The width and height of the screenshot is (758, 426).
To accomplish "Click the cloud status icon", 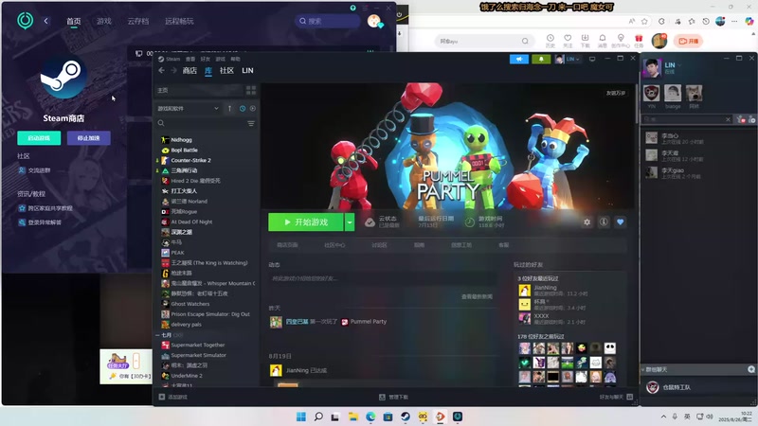I will (370, 222).
